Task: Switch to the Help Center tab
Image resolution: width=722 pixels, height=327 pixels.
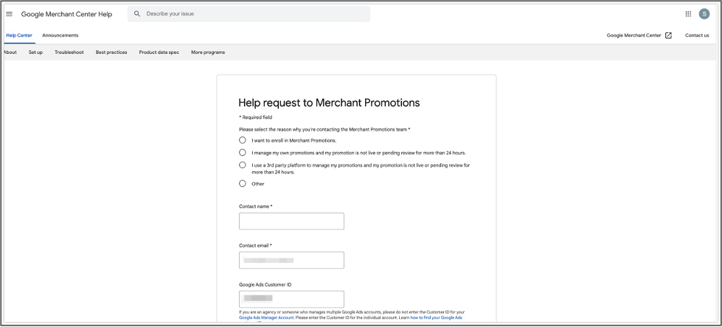Action: click(19, 35)
